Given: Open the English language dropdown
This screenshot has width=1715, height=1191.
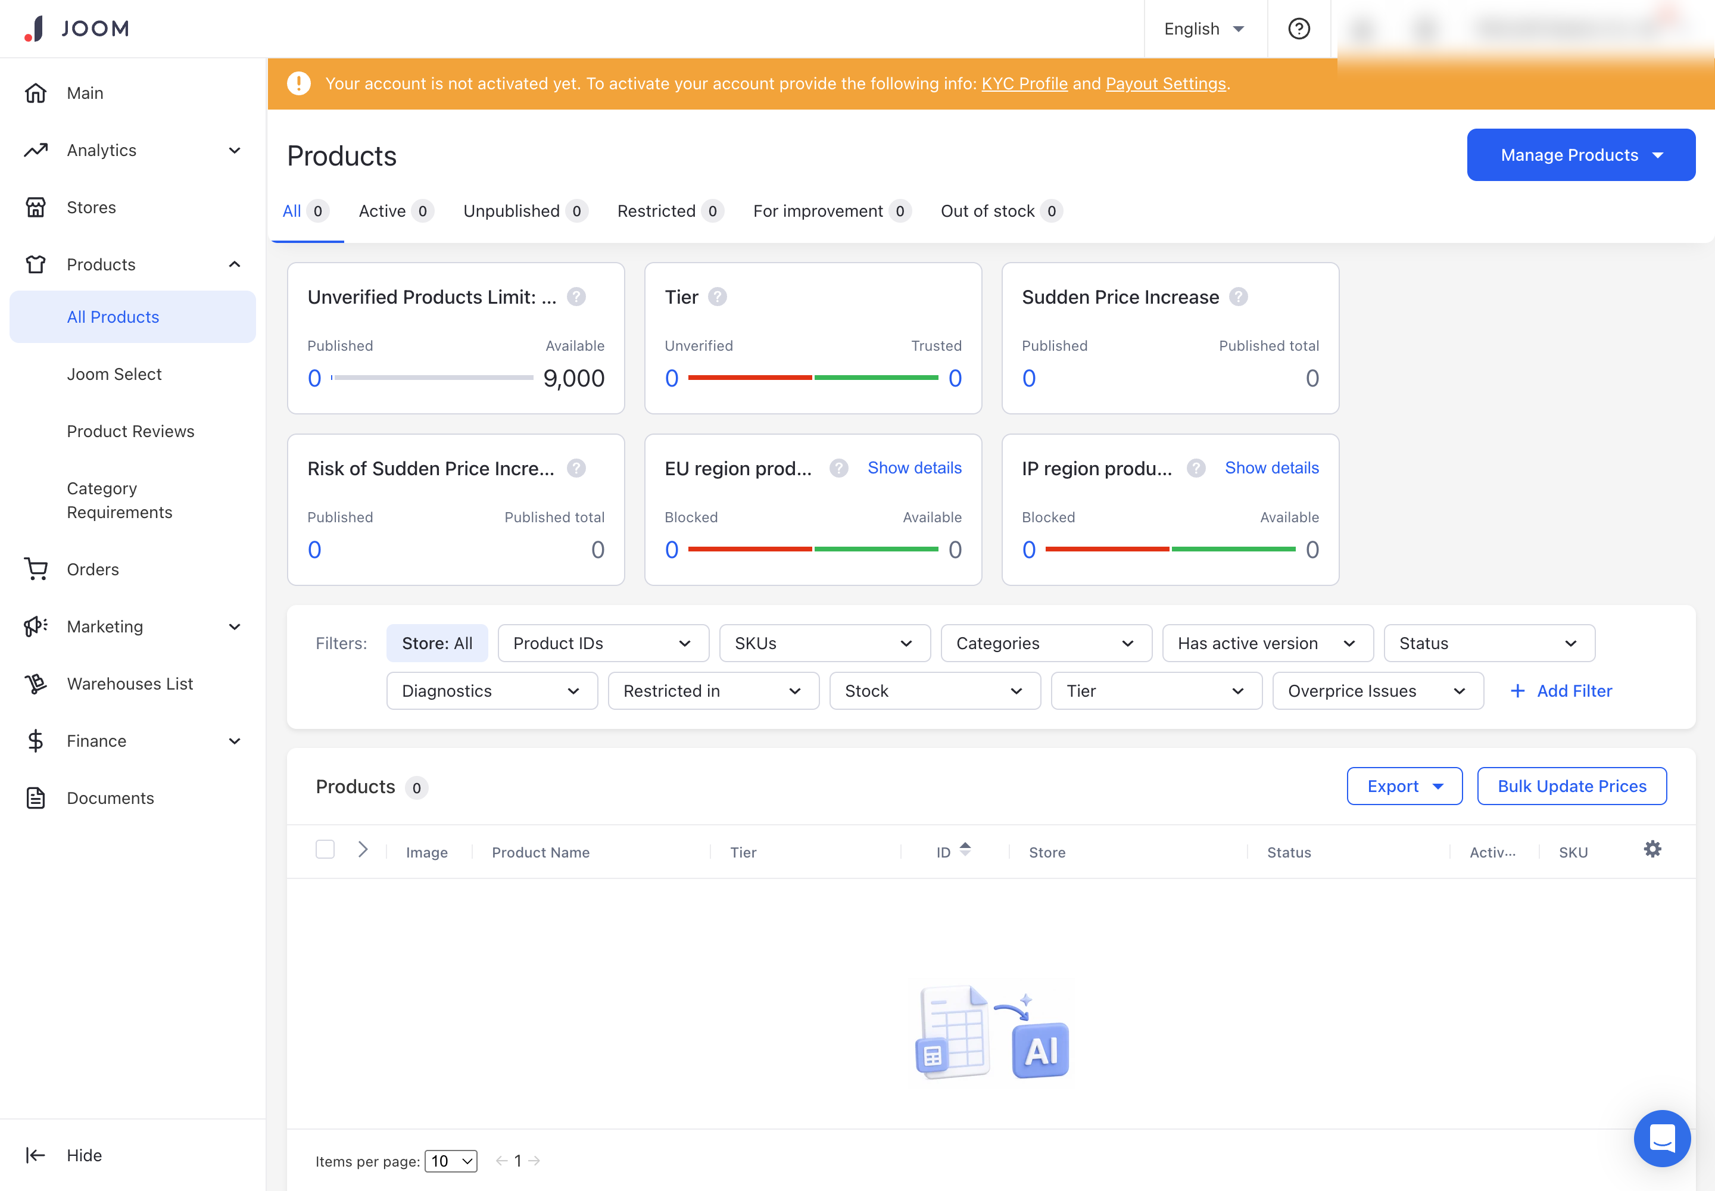Looking at the screenshot, I should tap(1205, 29).
